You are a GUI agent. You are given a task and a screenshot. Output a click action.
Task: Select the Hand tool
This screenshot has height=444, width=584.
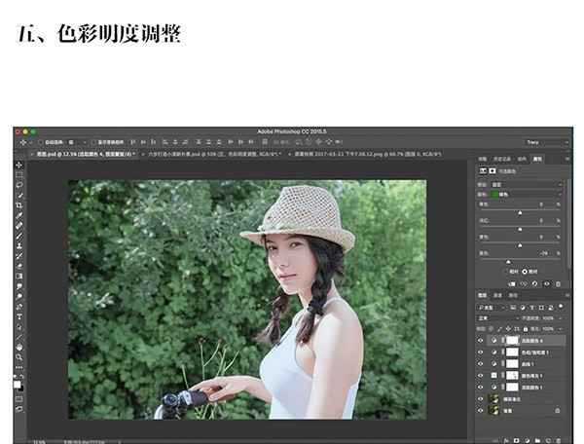[19, 347]
